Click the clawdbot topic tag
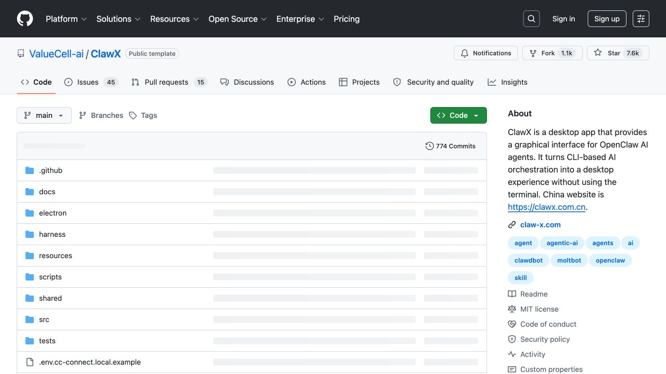Screen dimensions: 666x374 (528, 260)
